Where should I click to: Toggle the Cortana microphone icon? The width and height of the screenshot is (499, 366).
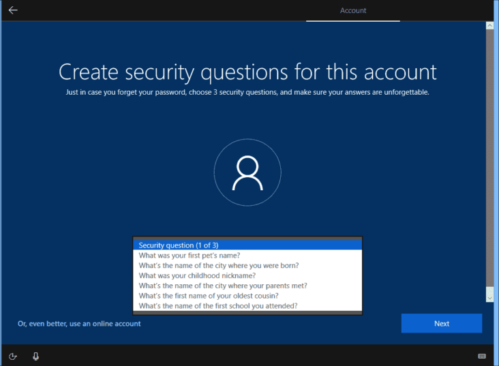(35, 356)
